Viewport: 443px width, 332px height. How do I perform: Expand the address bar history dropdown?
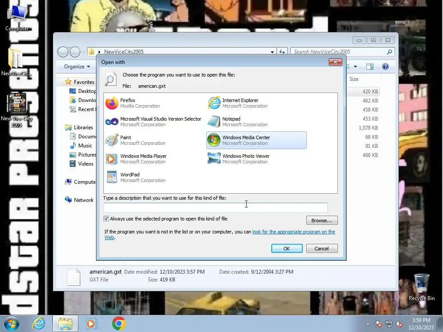272,52
